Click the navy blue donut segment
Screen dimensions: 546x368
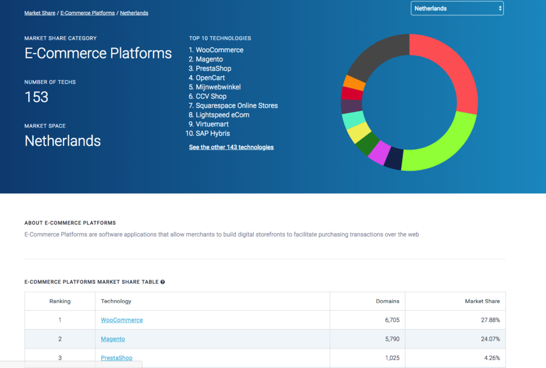(x=394, y=159)
